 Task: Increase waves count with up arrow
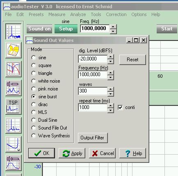tap(111, 89)
